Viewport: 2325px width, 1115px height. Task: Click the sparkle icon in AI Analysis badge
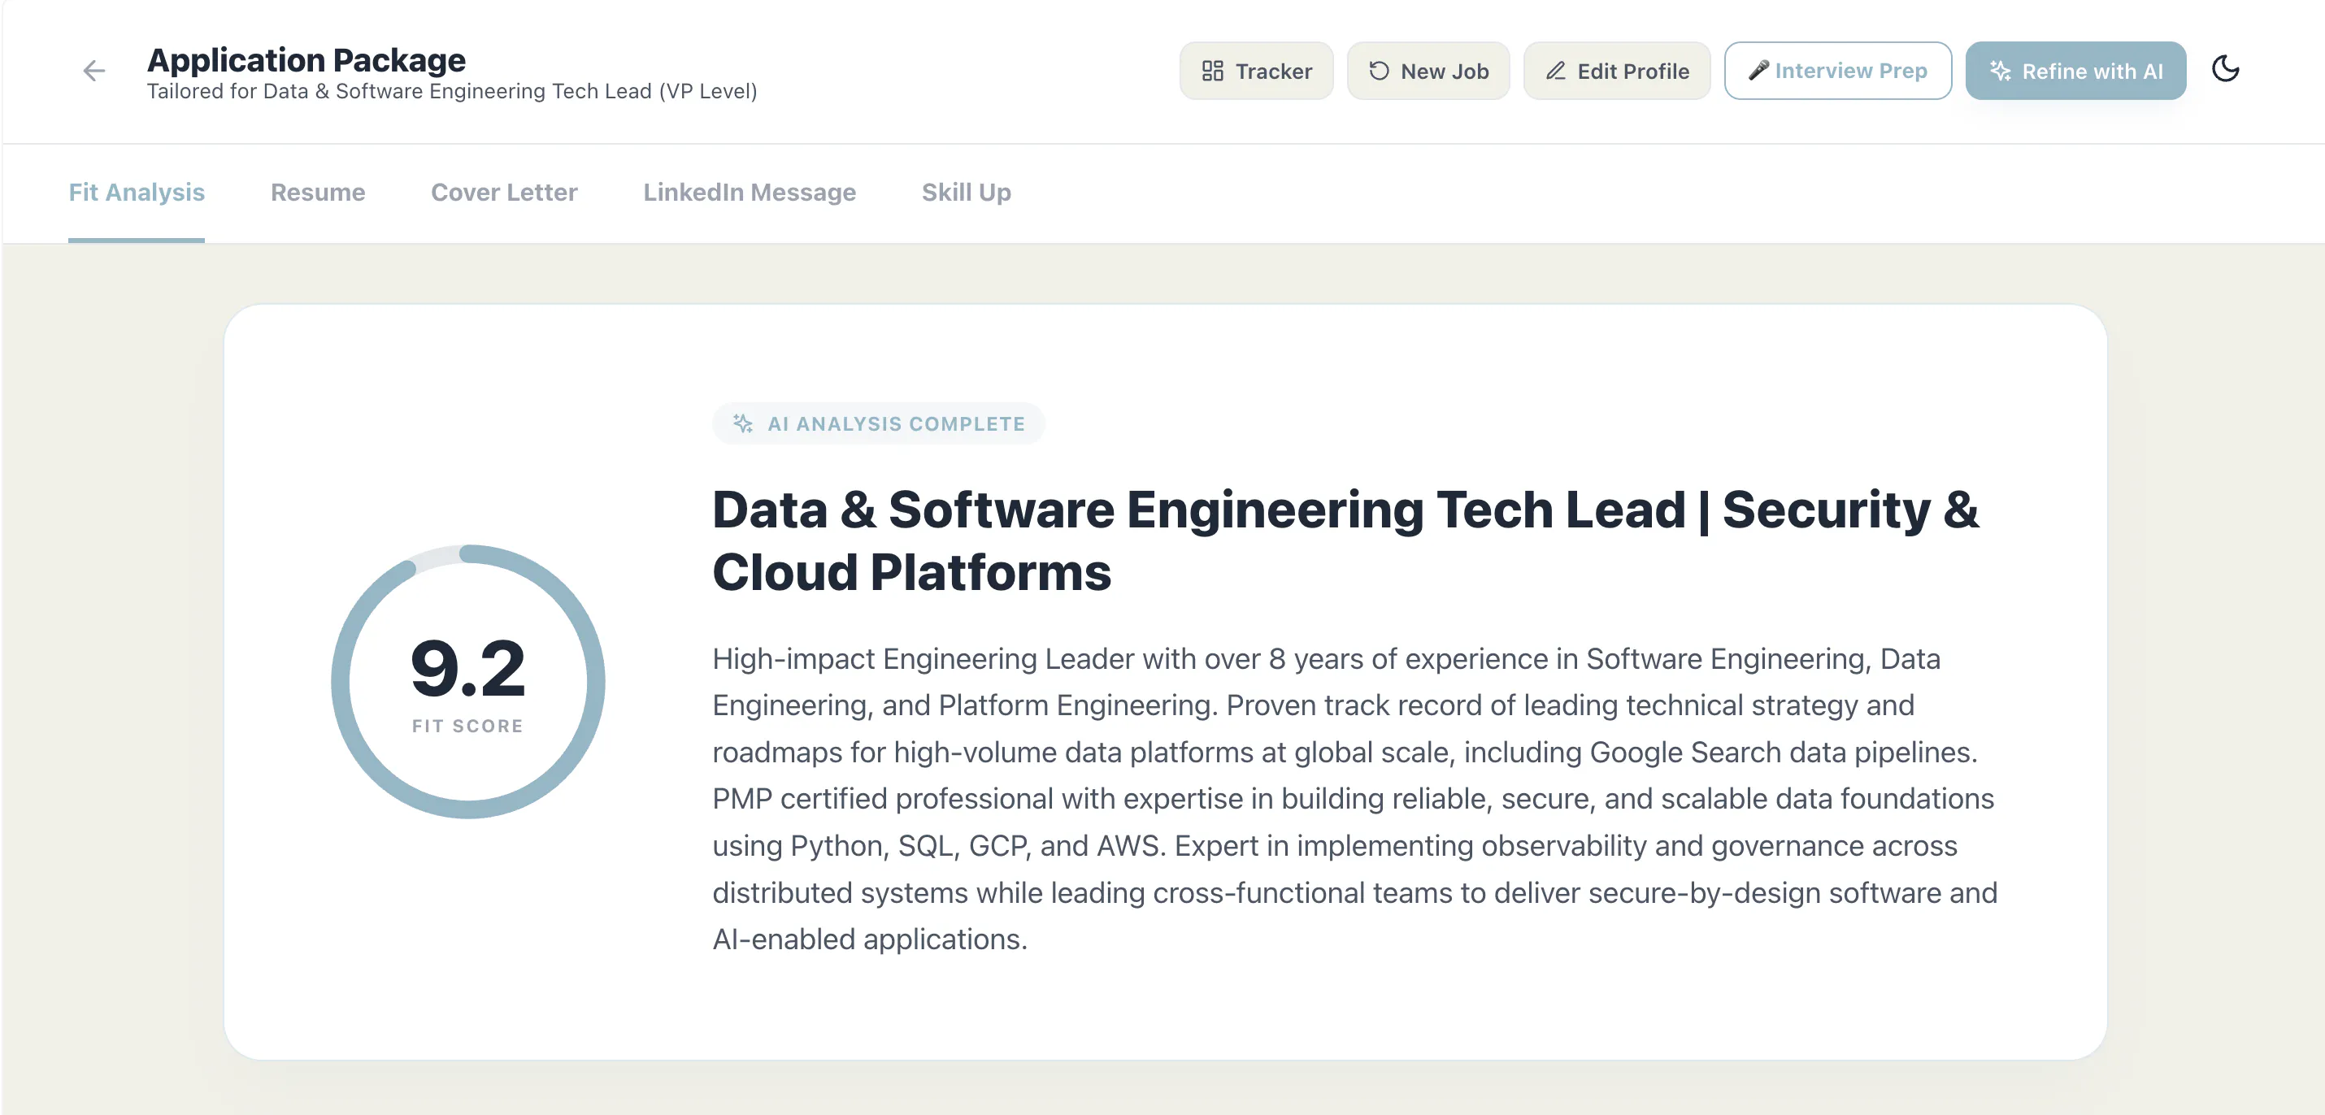point(742,423)
